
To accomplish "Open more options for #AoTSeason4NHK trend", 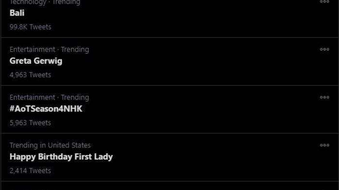I will [x=324, y=97].
